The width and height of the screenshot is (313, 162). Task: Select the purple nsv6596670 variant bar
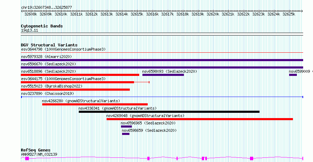click(162, 67)
